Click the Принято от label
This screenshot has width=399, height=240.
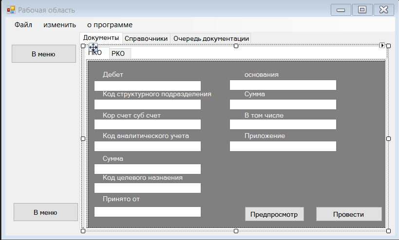tap(121, 199)
